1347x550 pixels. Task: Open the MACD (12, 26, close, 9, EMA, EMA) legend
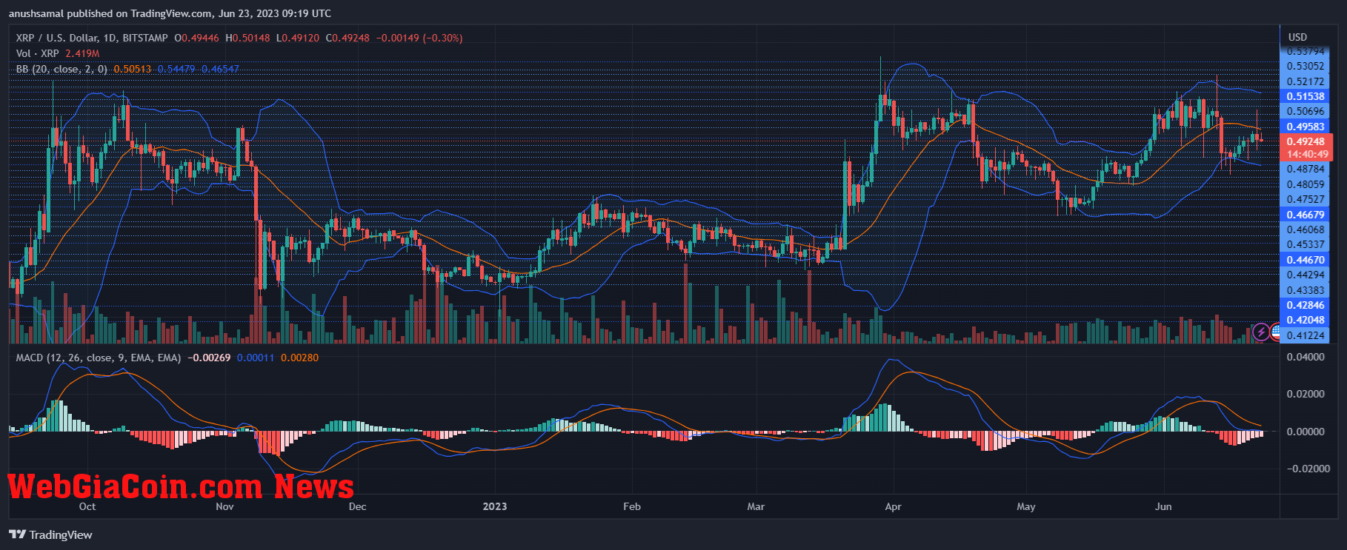coord(99,358)
